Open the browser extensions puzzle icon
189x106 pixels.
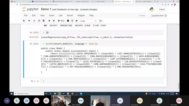tap(172, 5)
